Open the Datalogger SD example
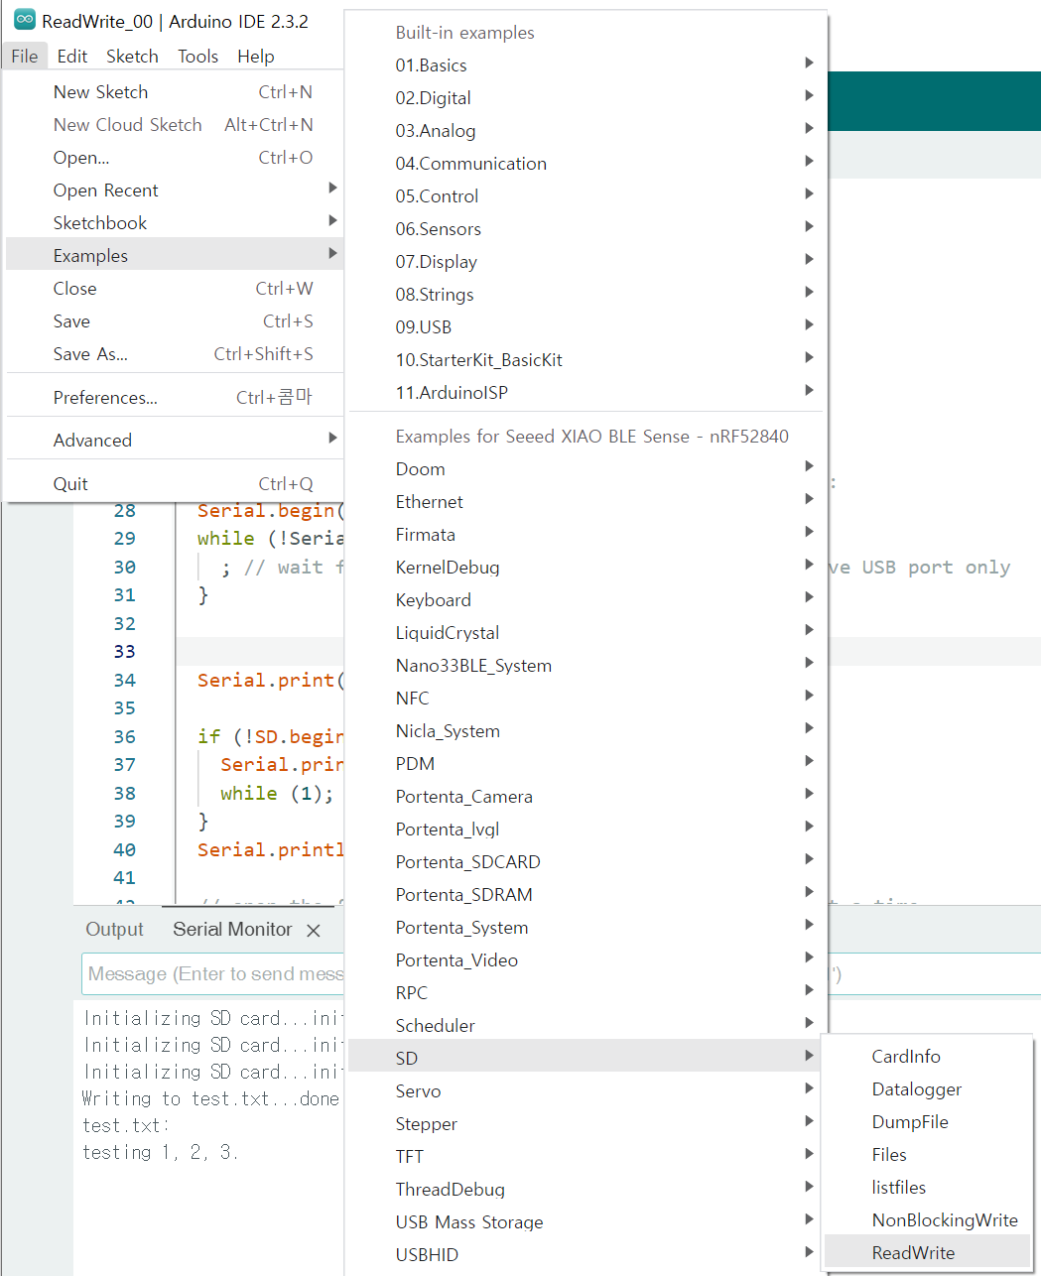The image size is (1041, 1276). (x=927, y=1089)
